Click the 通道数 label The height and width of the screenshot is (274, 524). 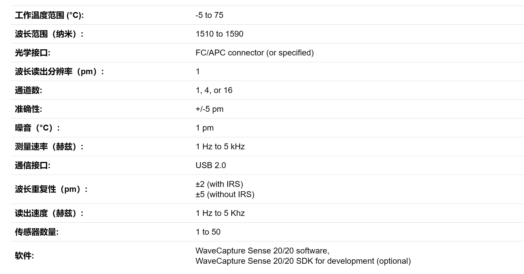coord(28,90)
